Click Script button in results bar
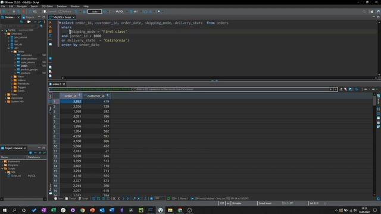The image size is (381, 214). click(83, 199)
